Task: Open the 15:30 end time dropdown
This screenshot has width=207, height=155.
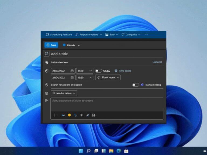Action: point(85,77)
